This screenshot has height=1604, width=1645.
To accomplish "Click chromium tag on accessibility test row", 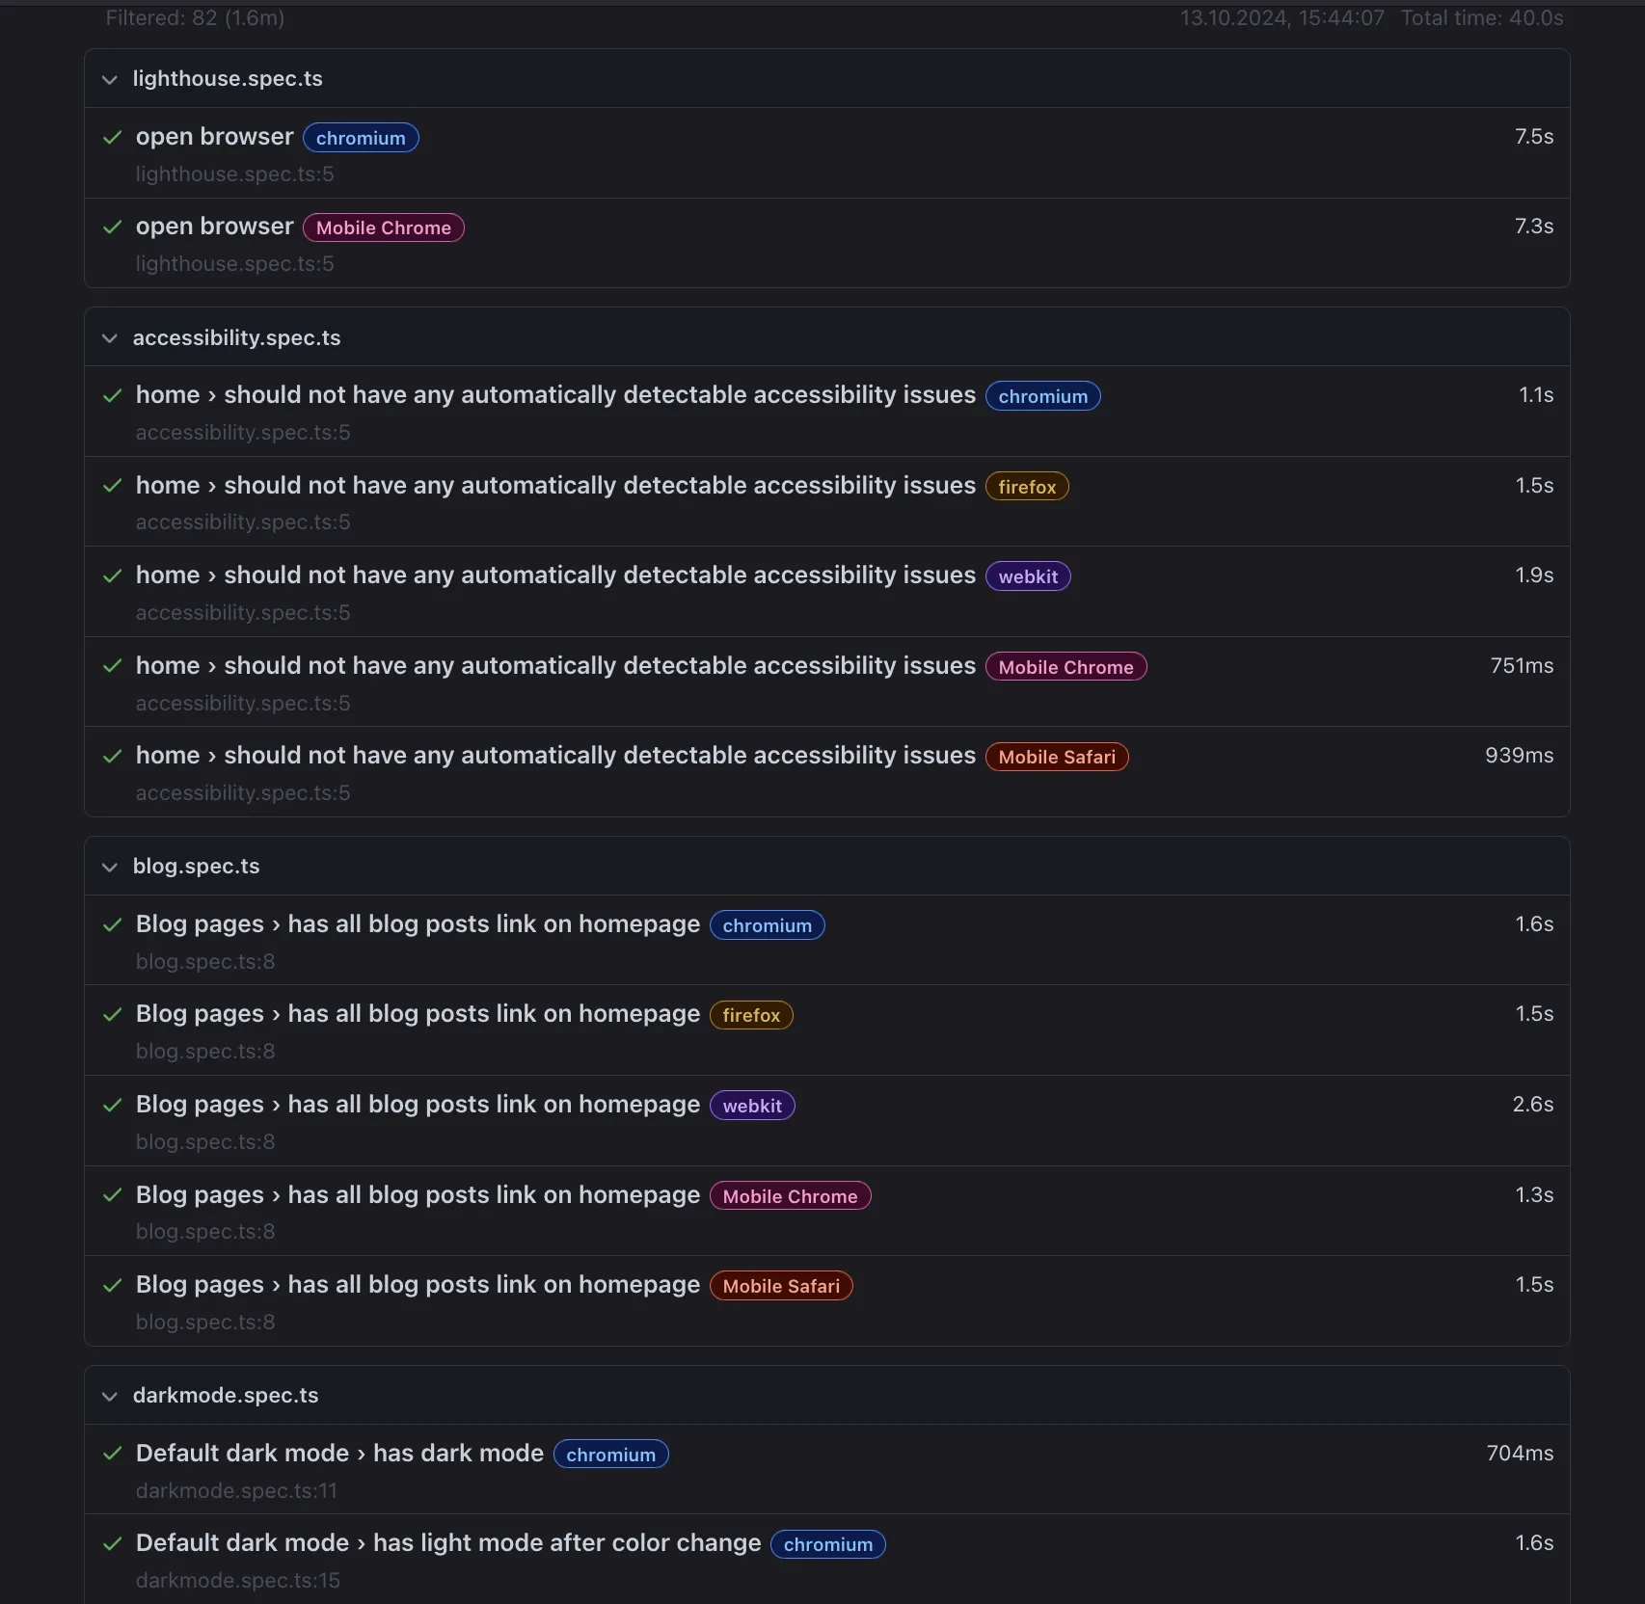I will pos(1043,396).
